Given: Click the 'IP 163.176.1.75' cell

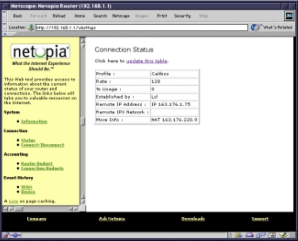Looking at the screenshot, I should coord(175,105).
